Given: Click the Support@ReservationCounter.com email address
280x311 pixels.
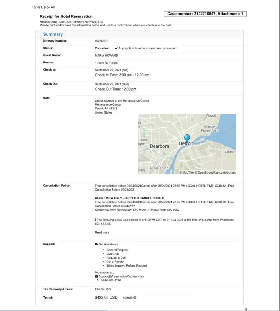Looking at the screenshot, I should tap(121, 276).
